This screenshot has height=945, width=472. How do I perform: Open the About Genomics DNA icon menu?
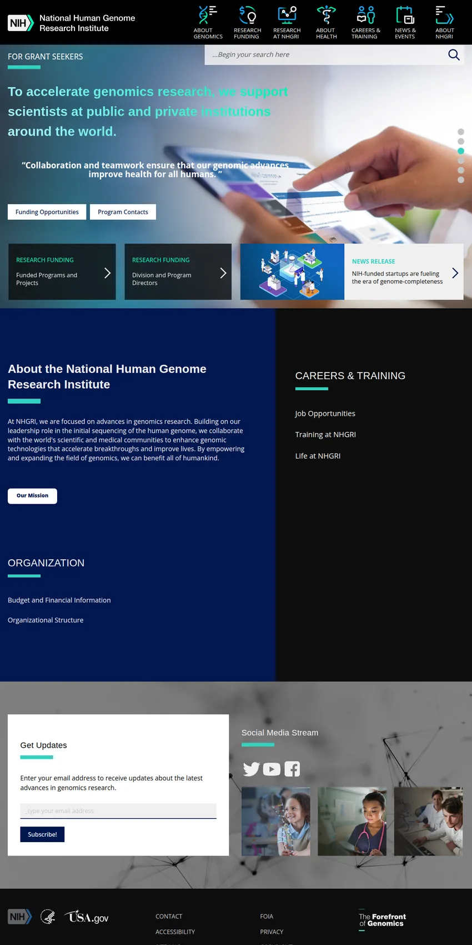coord(208,14)
